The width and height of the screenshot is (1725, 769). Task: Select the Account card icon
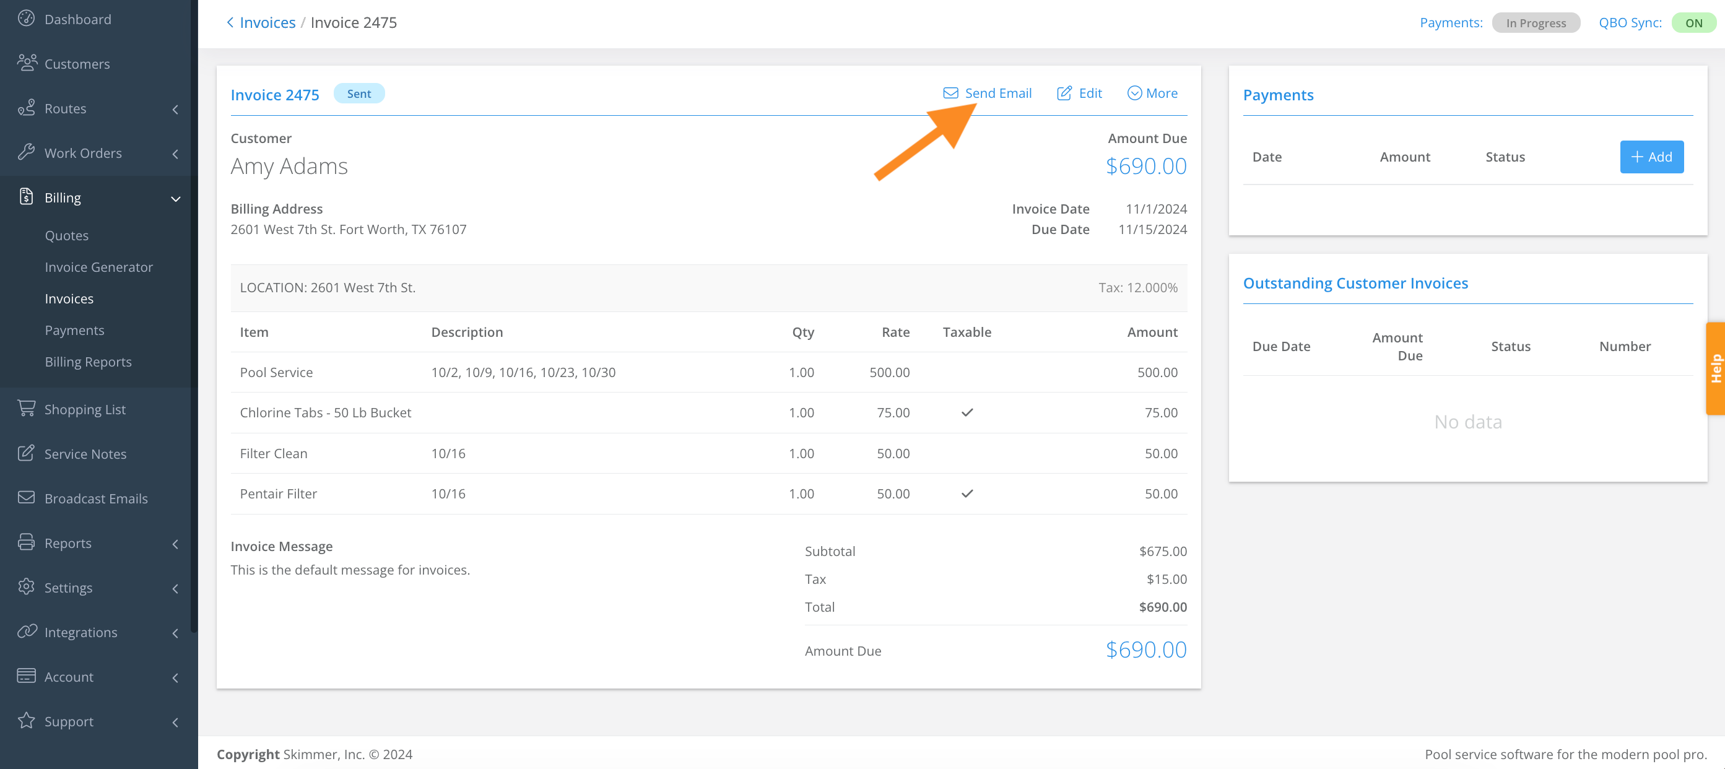(x=26, y=676)
